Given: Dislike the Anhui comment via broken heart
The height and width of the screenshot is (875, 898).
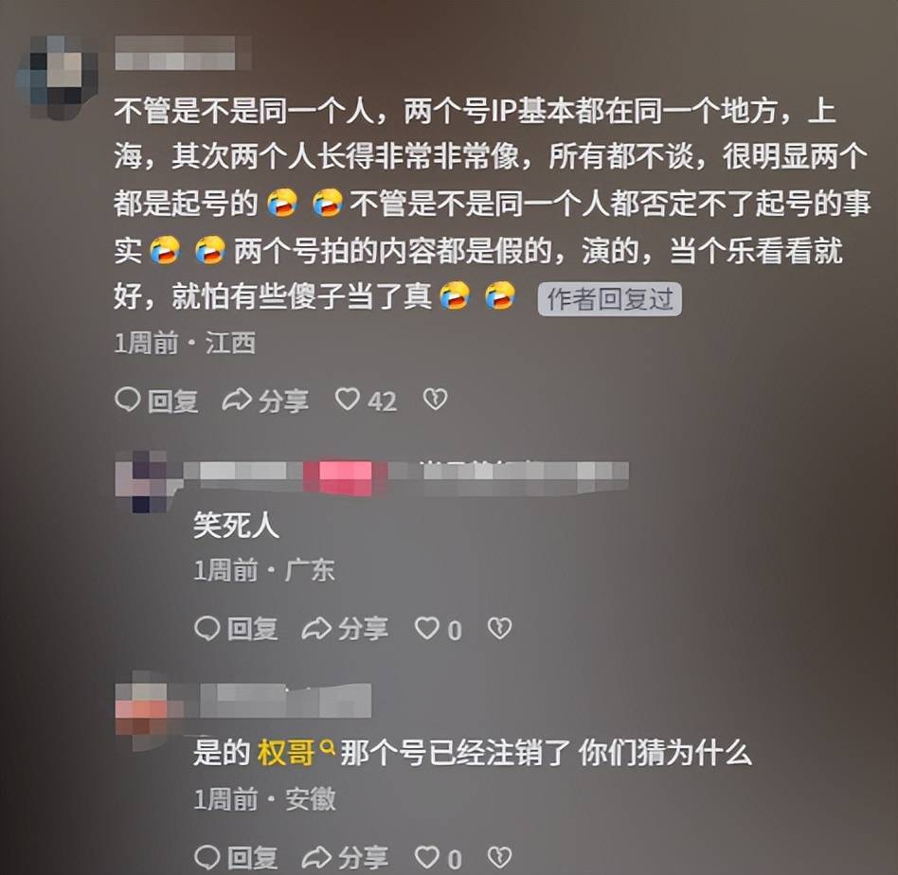Looking at the screenshot, I should (x=499, y=857).
